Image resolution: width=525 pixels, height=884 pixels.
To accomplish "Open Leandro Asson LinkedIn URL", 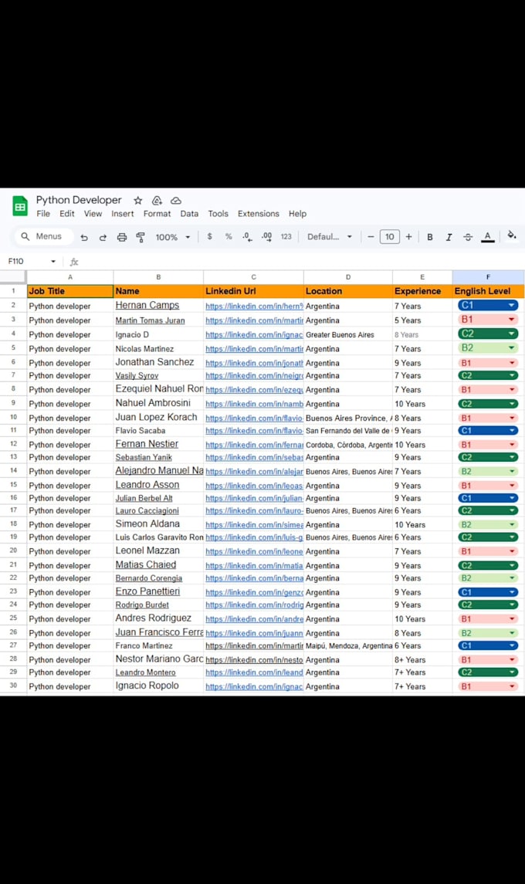I will point(254,486).
